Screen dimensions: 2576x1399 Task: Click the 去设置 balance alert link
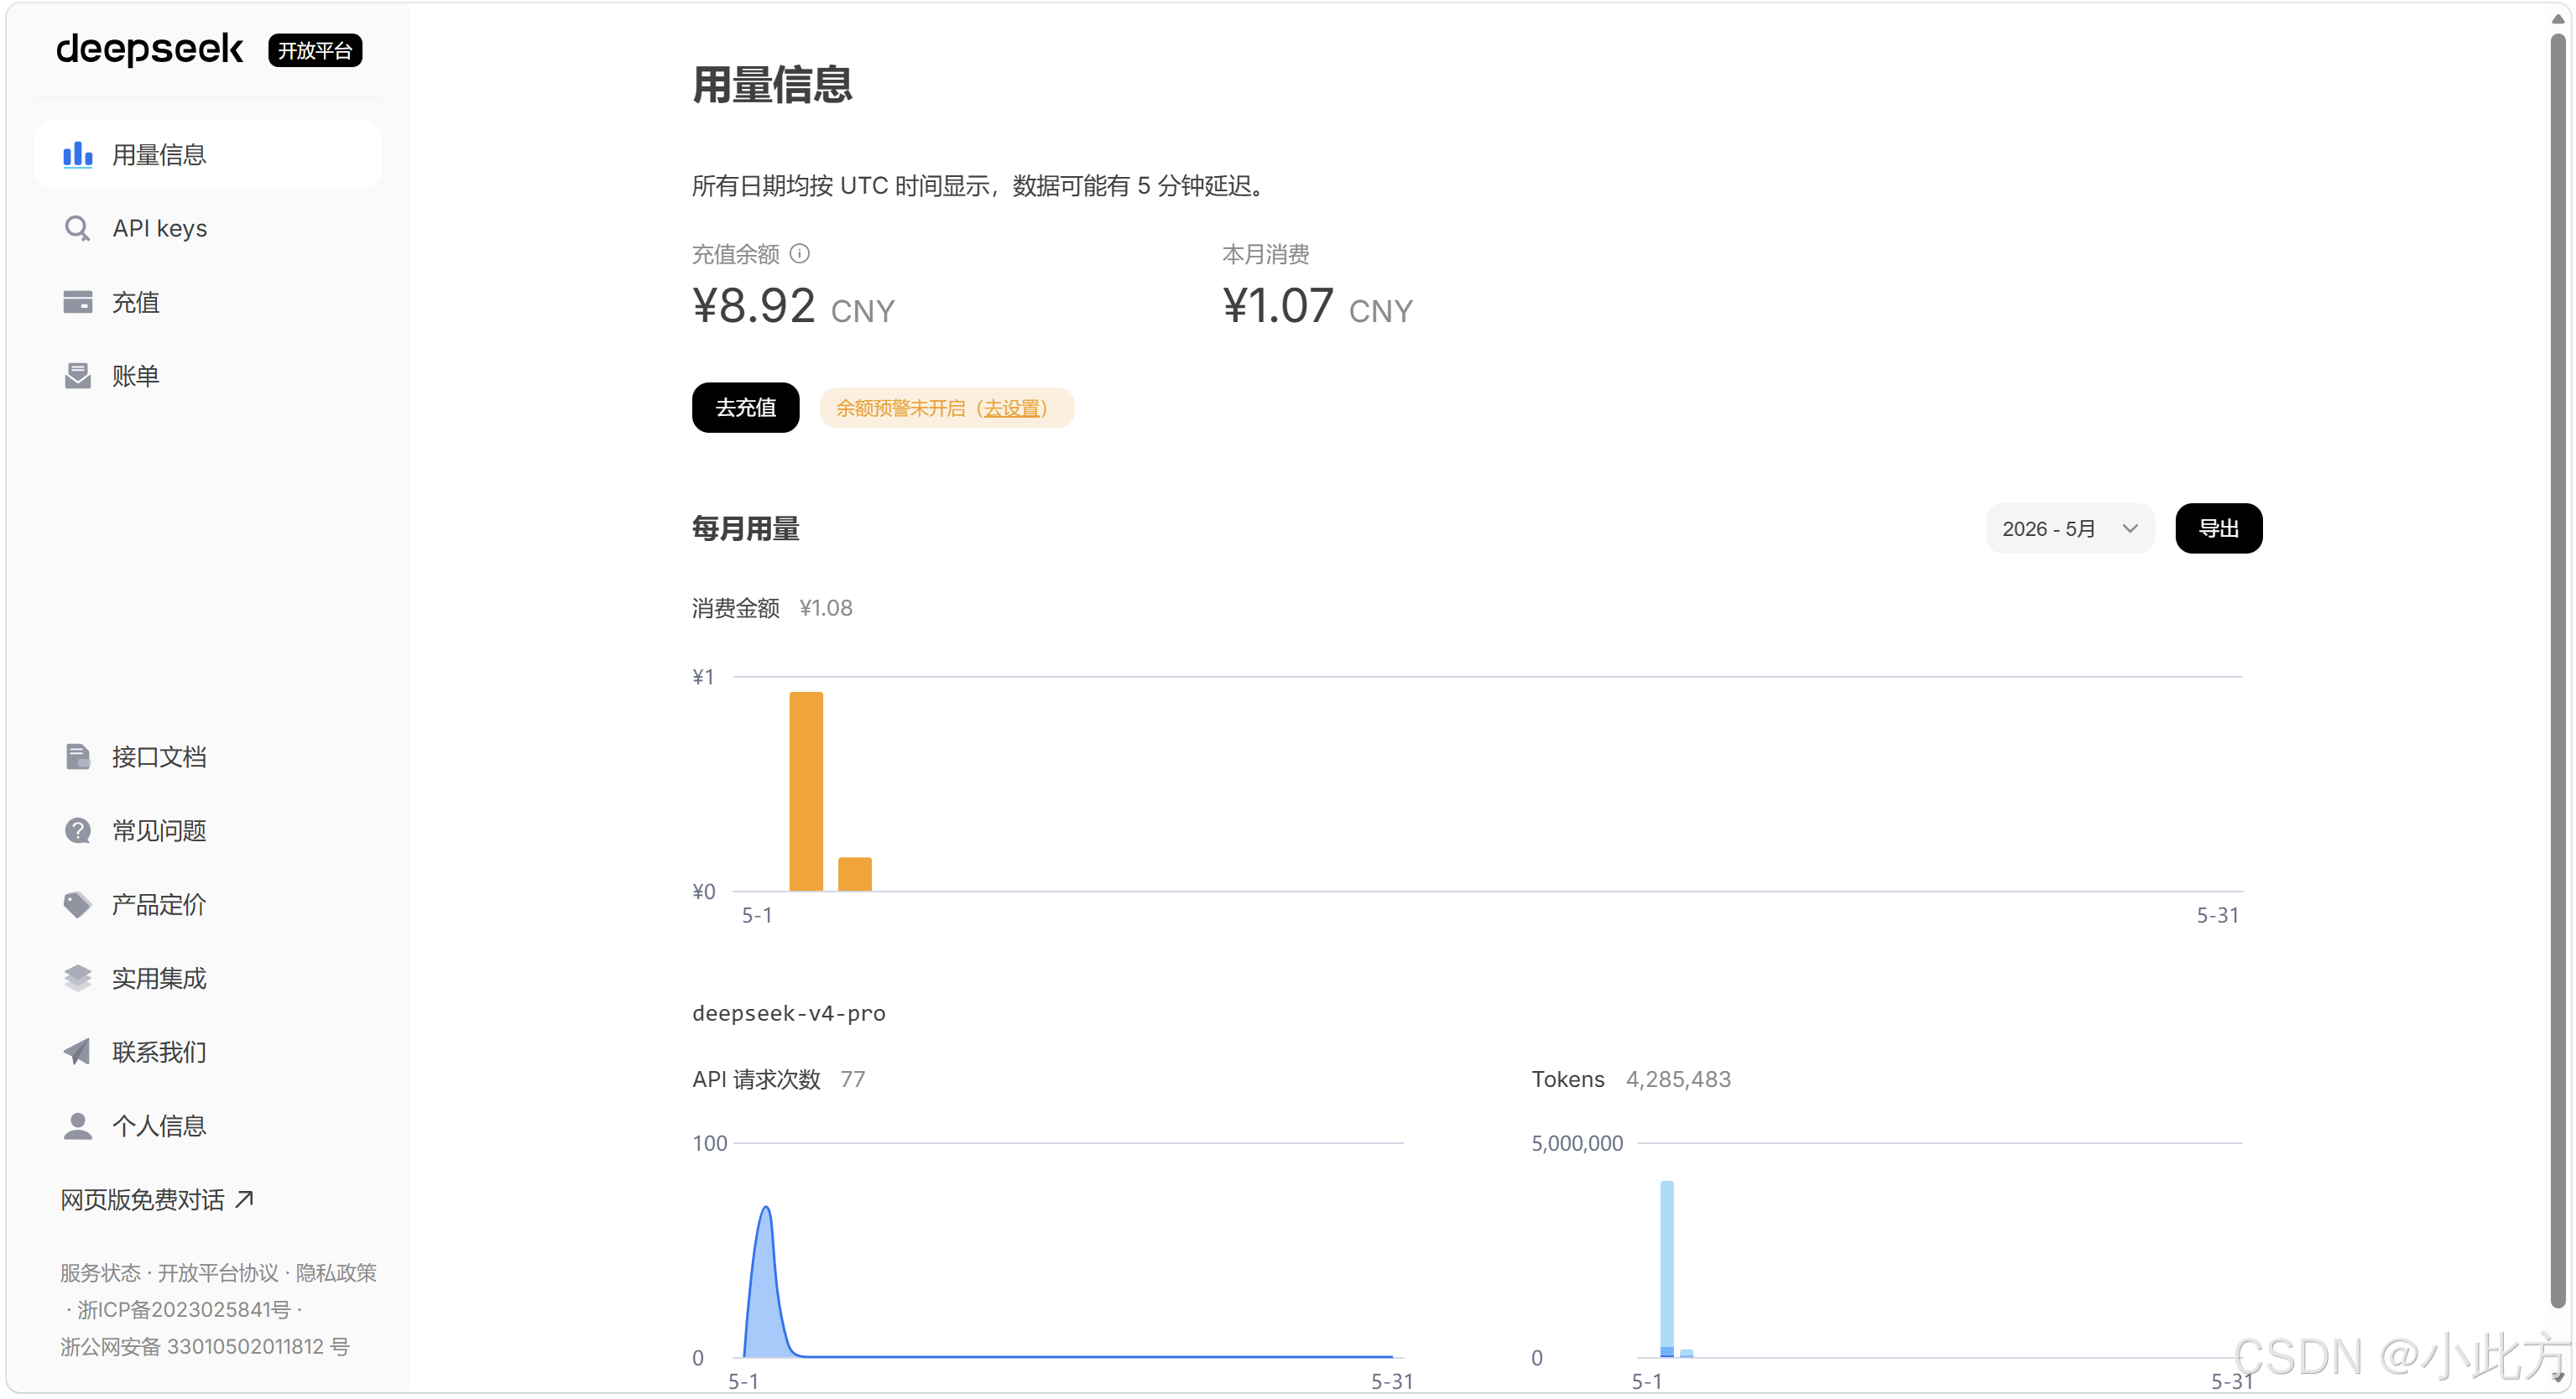click(x=1012, y=408)
